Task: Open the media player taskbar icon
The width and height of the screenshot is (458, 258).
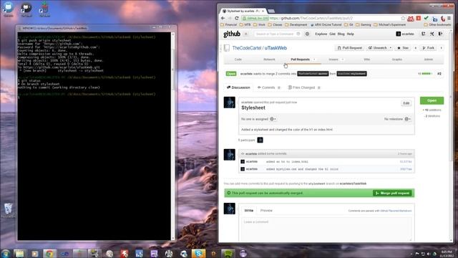Action: point(34,253)
